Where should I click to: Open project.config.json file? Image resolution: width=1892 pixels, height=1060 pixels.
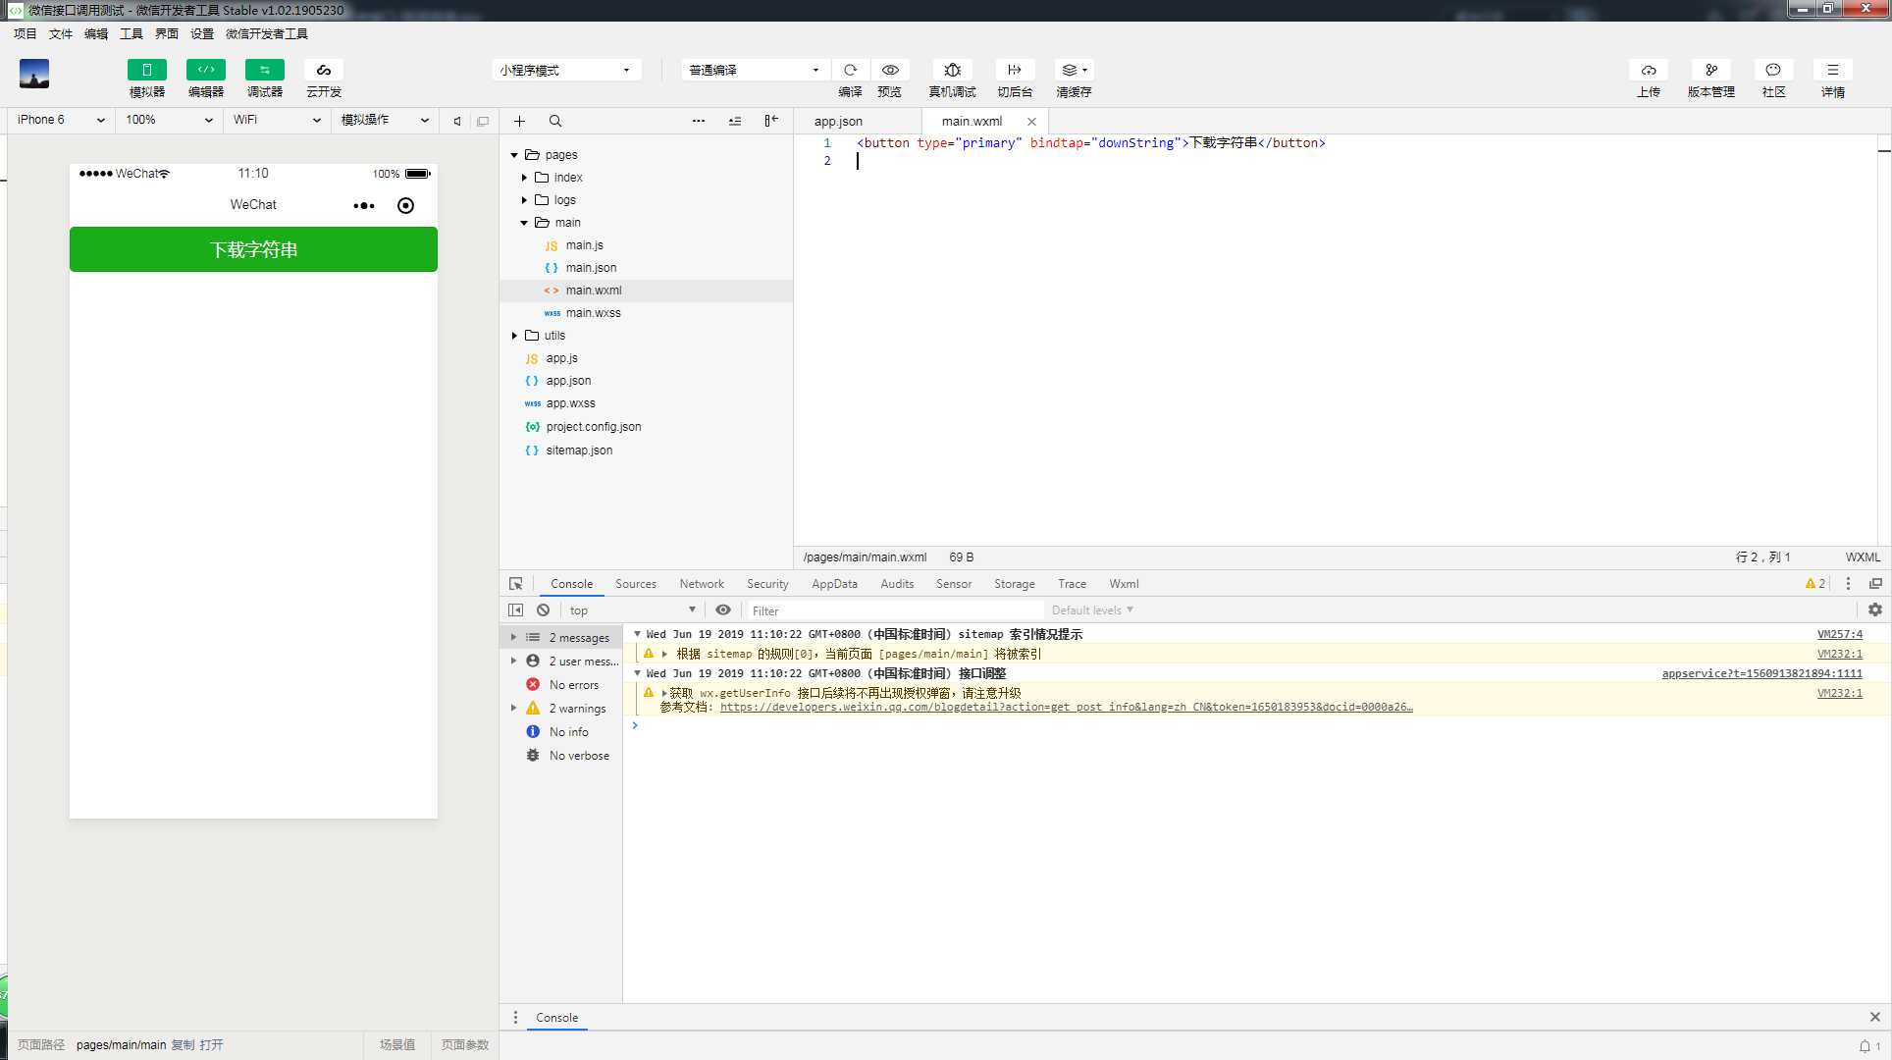[593, 427]
